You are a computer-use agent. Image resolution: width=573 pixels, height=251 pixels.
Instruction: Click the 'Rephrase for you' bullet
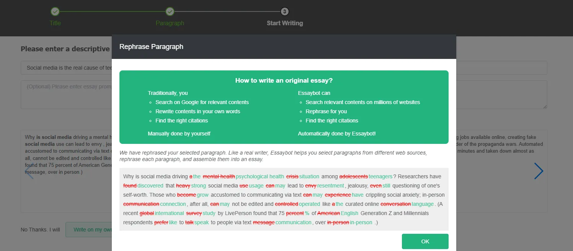click(326, 111)
